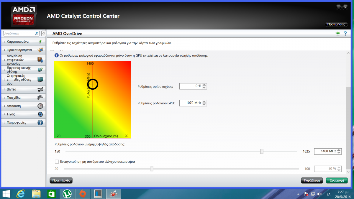Click the Εργασίες κοινής οθόνης monitor icon
Image resolution: width=354 pixels, height=199 pixels.
(40, 70)
